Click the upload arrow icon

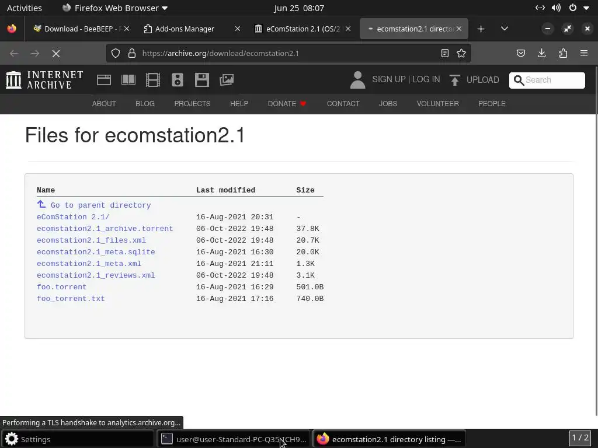click(x=454, y=79)
